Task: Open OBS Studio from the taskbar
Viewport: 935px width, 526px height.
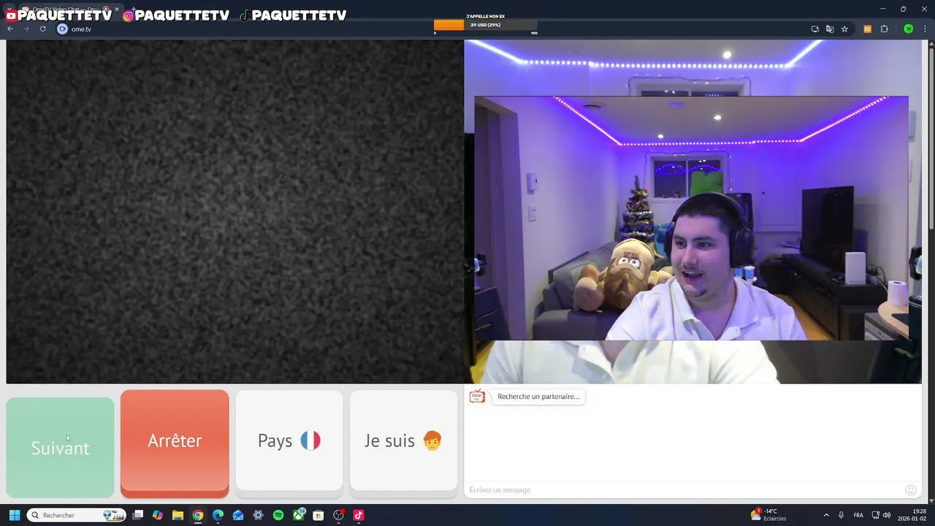Action: (338, 515)
